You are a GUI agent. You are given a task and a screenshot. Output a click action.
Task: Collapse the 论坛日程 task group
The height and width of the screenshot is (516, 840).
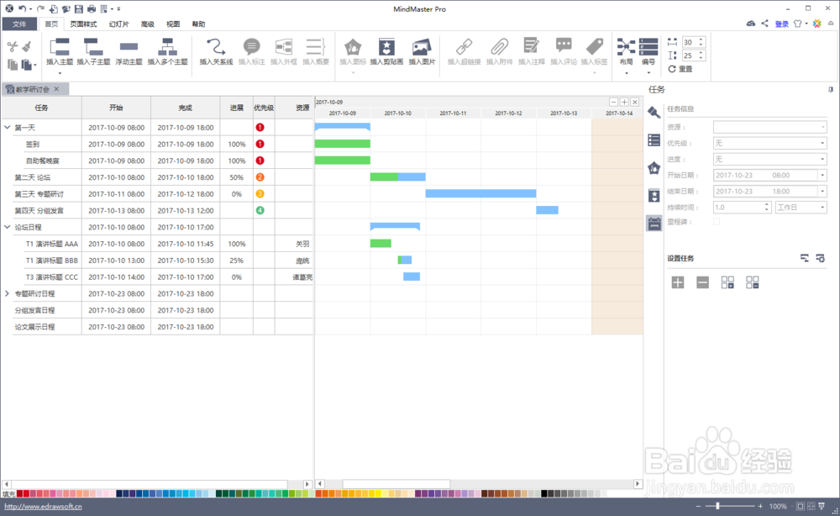[x=7, y=227]
